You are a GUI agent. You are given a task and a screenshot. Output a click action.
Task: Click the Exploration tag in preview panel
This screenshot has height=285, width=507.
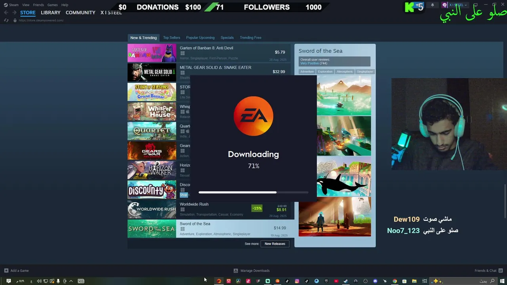tap(325, 72)
